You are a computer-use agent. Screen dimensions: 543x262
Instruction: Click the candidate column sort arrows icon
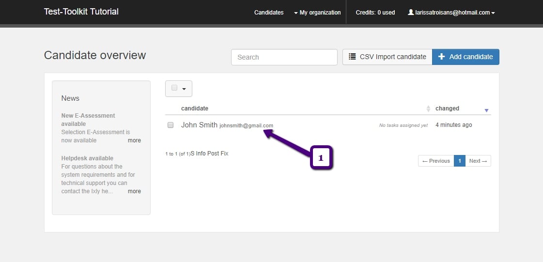coord(428,109)
